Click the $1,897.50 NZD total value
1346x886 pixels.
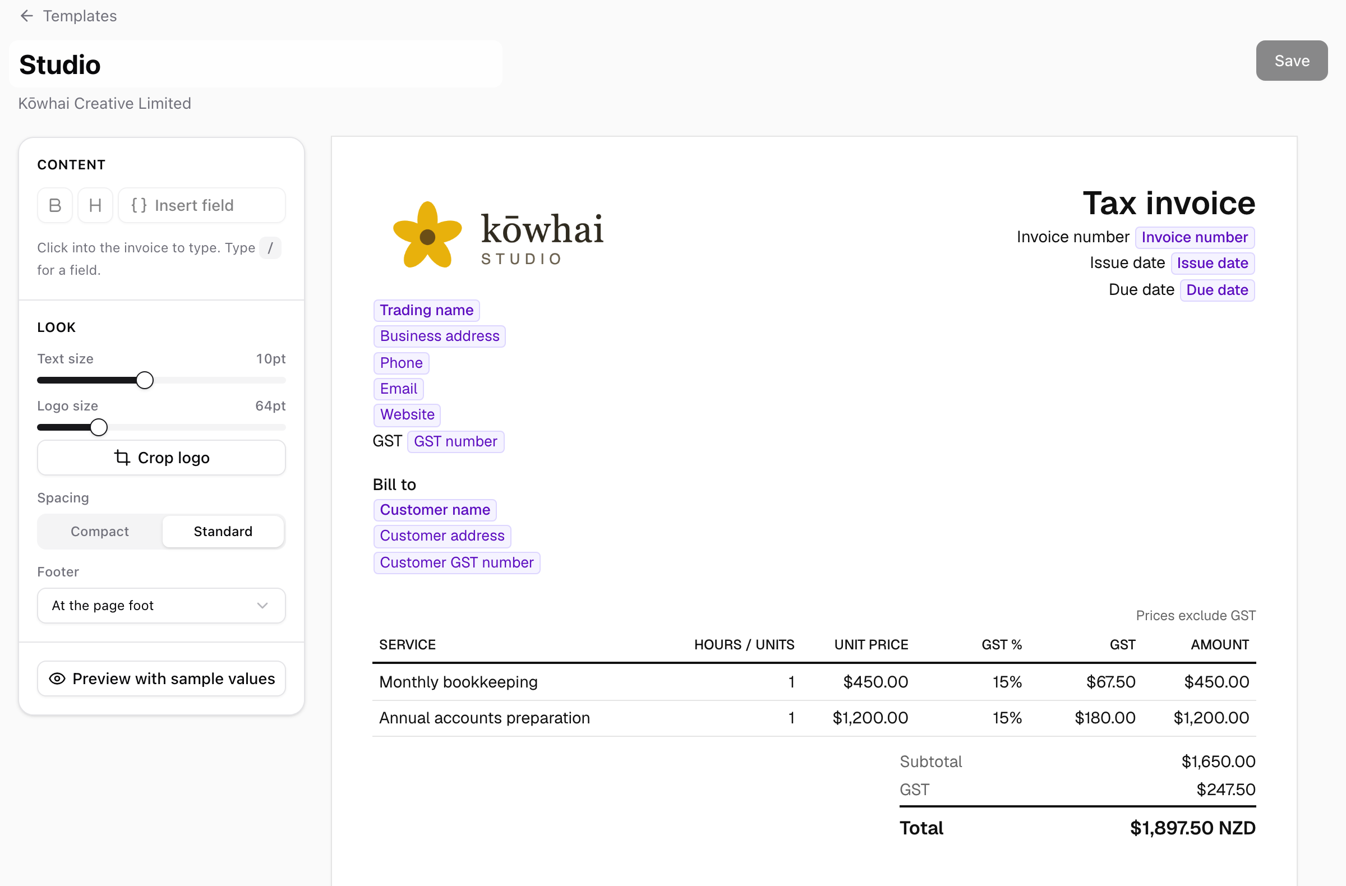[x=1192, y=828]
